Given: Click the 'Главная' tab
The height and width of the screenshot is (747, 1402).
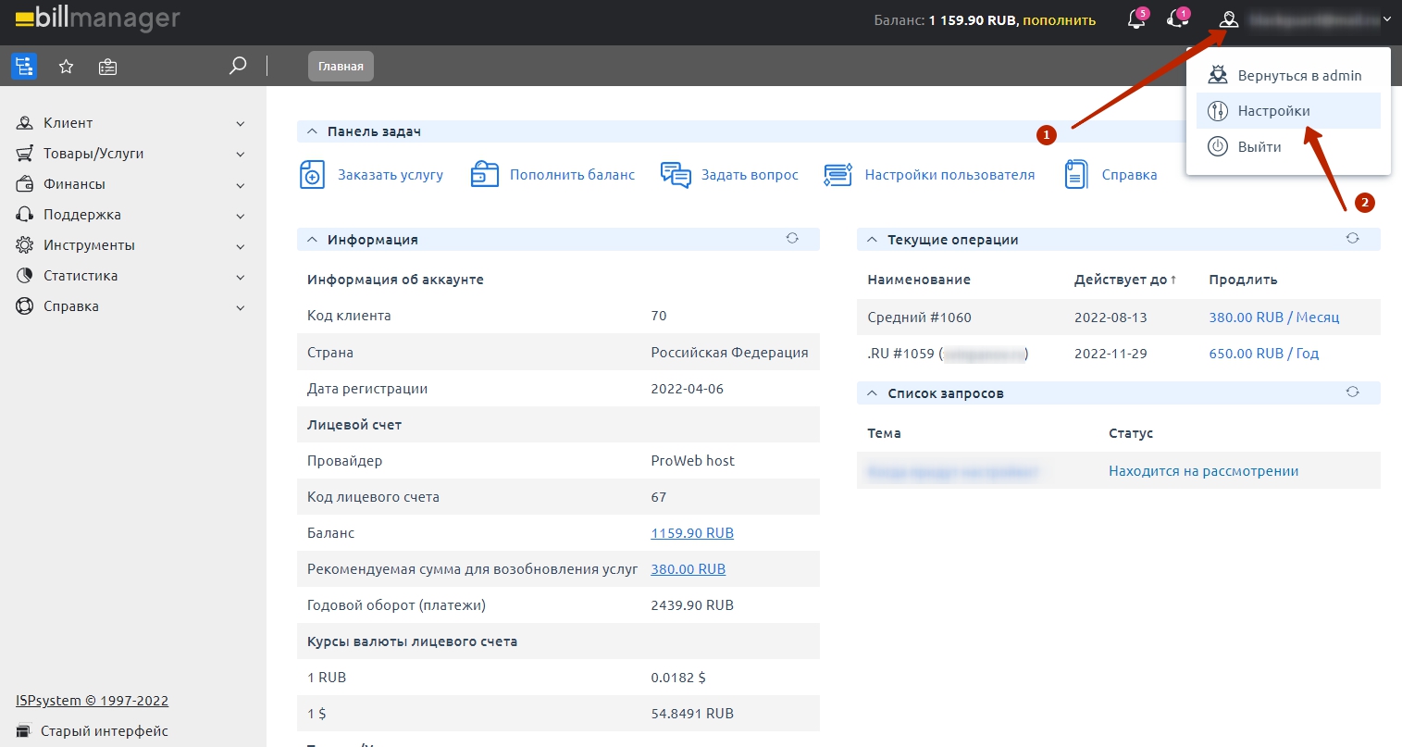Looking at the screenshot, I should click(341, 67).
